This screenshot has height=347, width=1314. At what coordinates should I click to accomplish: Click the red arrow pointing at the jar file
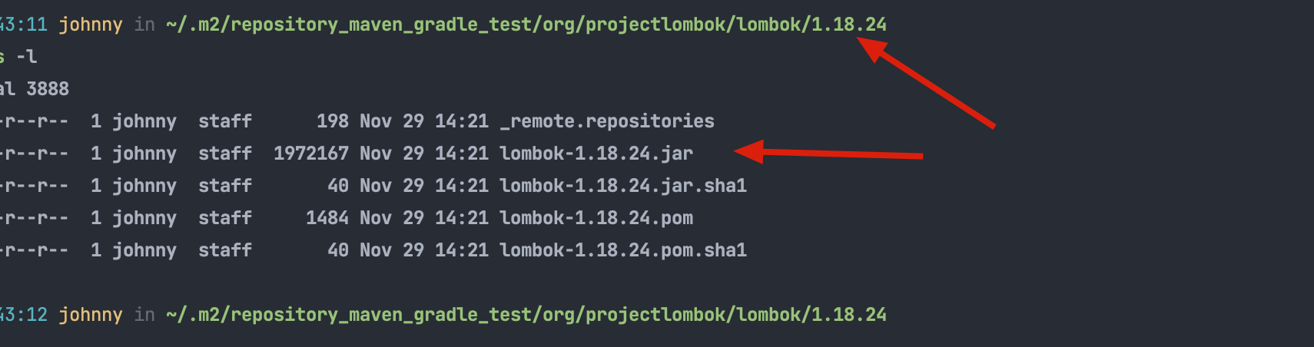click(x=828, y=153)
